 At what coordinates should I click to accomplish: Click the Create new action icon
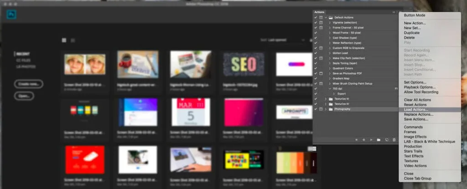pos(386,139)
